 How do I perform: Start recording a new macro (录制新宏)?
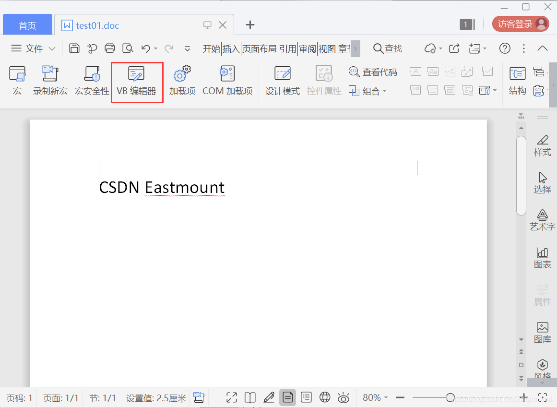(50, 81)
